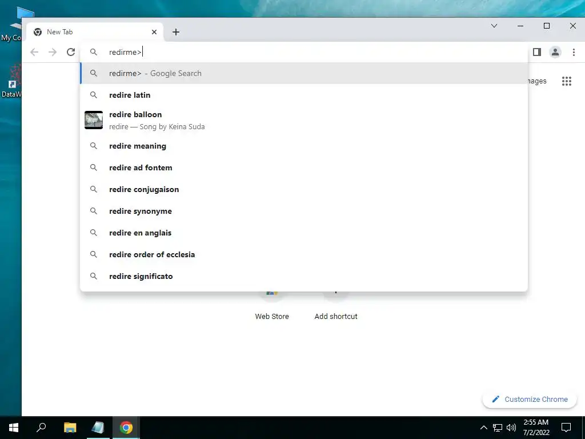
Task: Open the side panel icon
Action: 537,52
